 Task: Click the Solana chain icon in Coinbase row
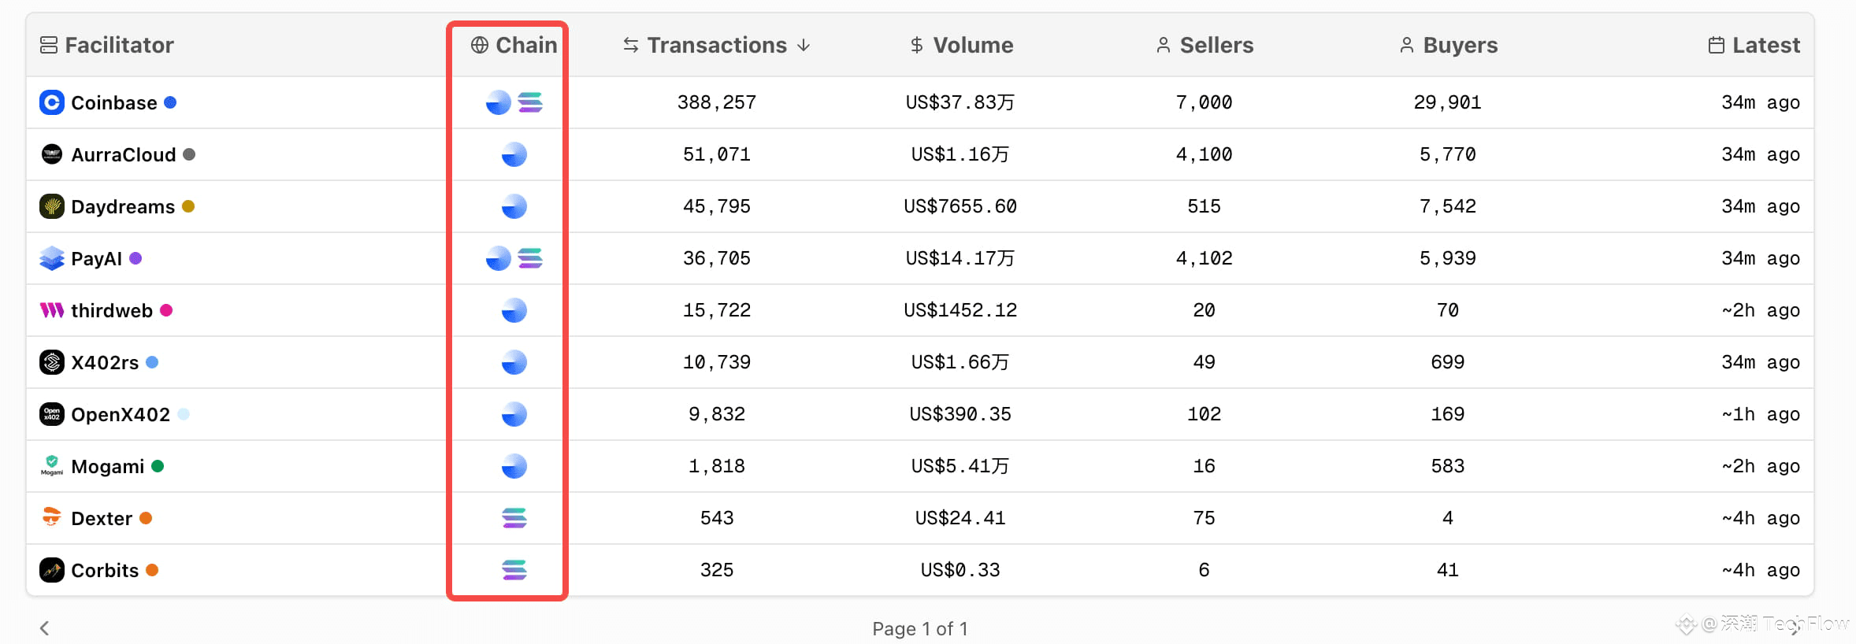click(530, 102)
